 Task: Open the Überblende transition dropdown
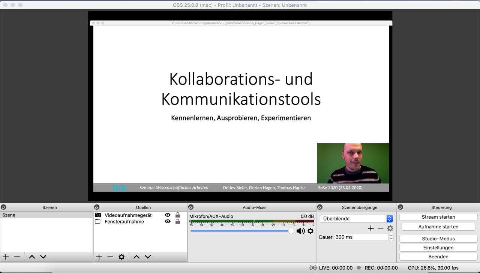pos(356,219)
